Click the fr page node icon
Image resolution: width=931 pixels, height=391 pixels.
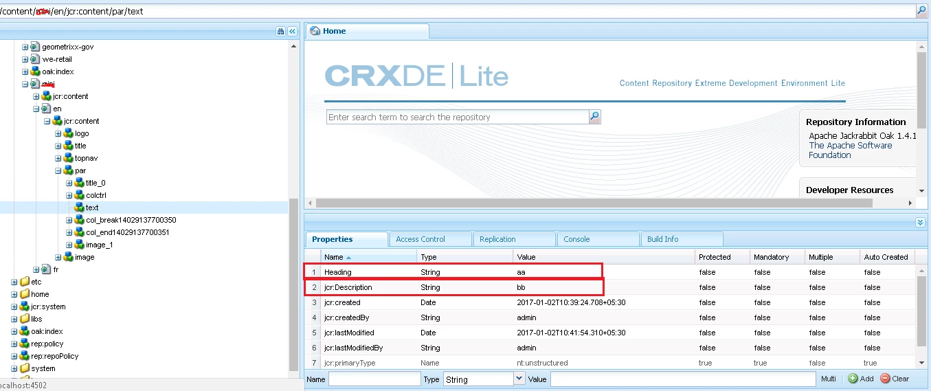pos(46,269)
